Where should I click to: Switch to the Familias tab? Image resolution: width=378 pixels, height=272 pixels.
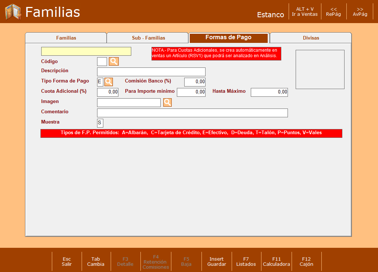tap(66, 38)
